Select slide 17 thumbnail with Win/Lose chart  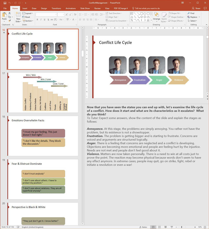[43, 92]
